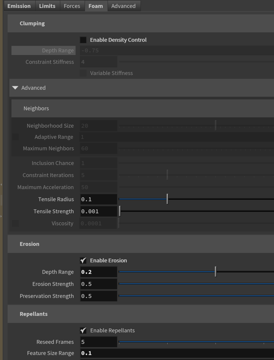Screen dimensions: 274x360
Task: Click the Erosion Strength value field
Action: [98, 284]
